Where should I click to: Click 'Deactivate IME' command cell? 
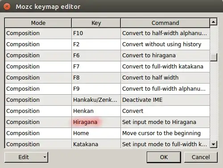click(x=165, y=100)
